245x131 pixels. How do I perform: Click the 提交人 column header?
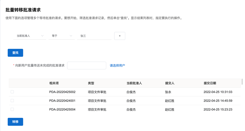(170, 83)
